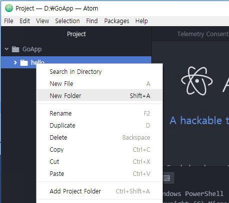The height and width of the screenshot is (203, 229).
Task: Open the Edit menu
Action: (x=25, y=21)
